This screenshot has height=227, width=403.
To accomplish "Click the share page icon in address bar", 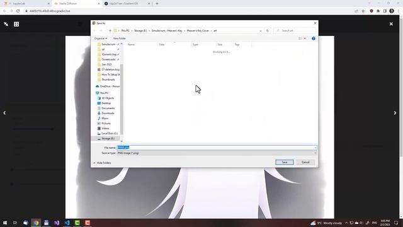I will tap(356, 11).
